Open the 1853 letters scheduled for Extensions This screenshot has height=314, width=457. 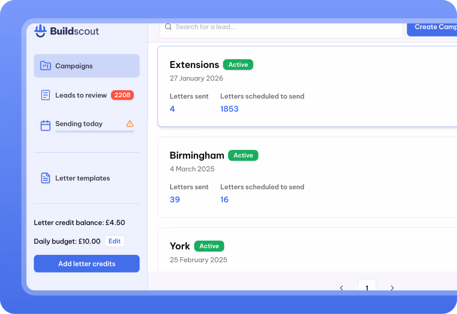pyautogui.click(x=229, y=109)
